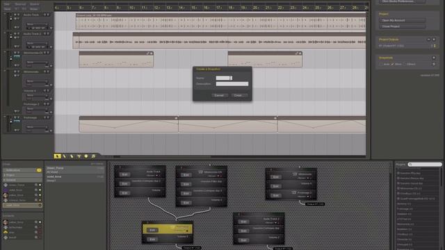Adjust the Minimonsta-OS track volume fader
This screenshot has height=250, width=445.
pyautogui.click(x=11, y=59)
